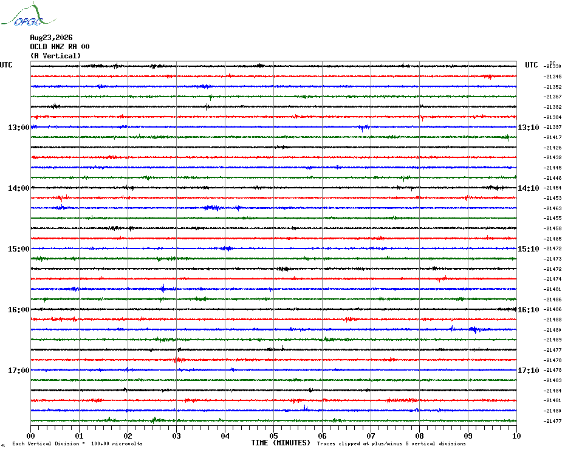
Task: Click DC offset value -21453
Action: click(552, 198)
